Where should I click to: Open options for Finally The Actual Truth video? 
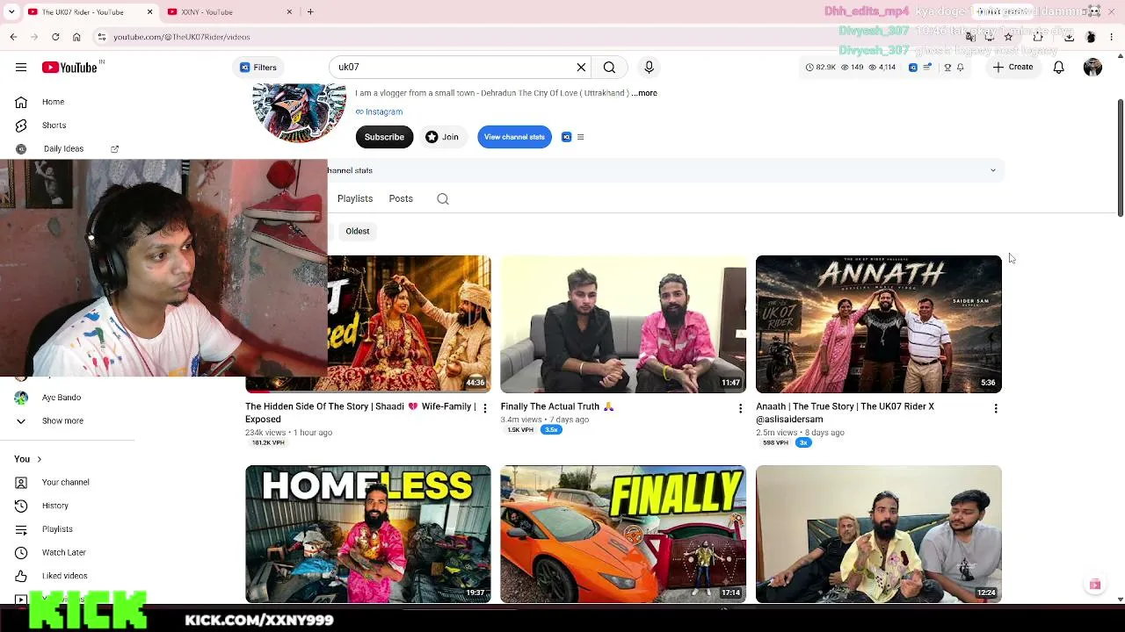(x=740, y=408)
